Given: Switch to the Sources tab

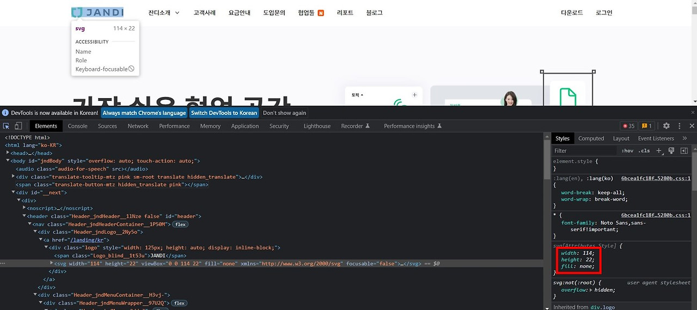Looking at the screenshot, I should click(x=107, y=126).
